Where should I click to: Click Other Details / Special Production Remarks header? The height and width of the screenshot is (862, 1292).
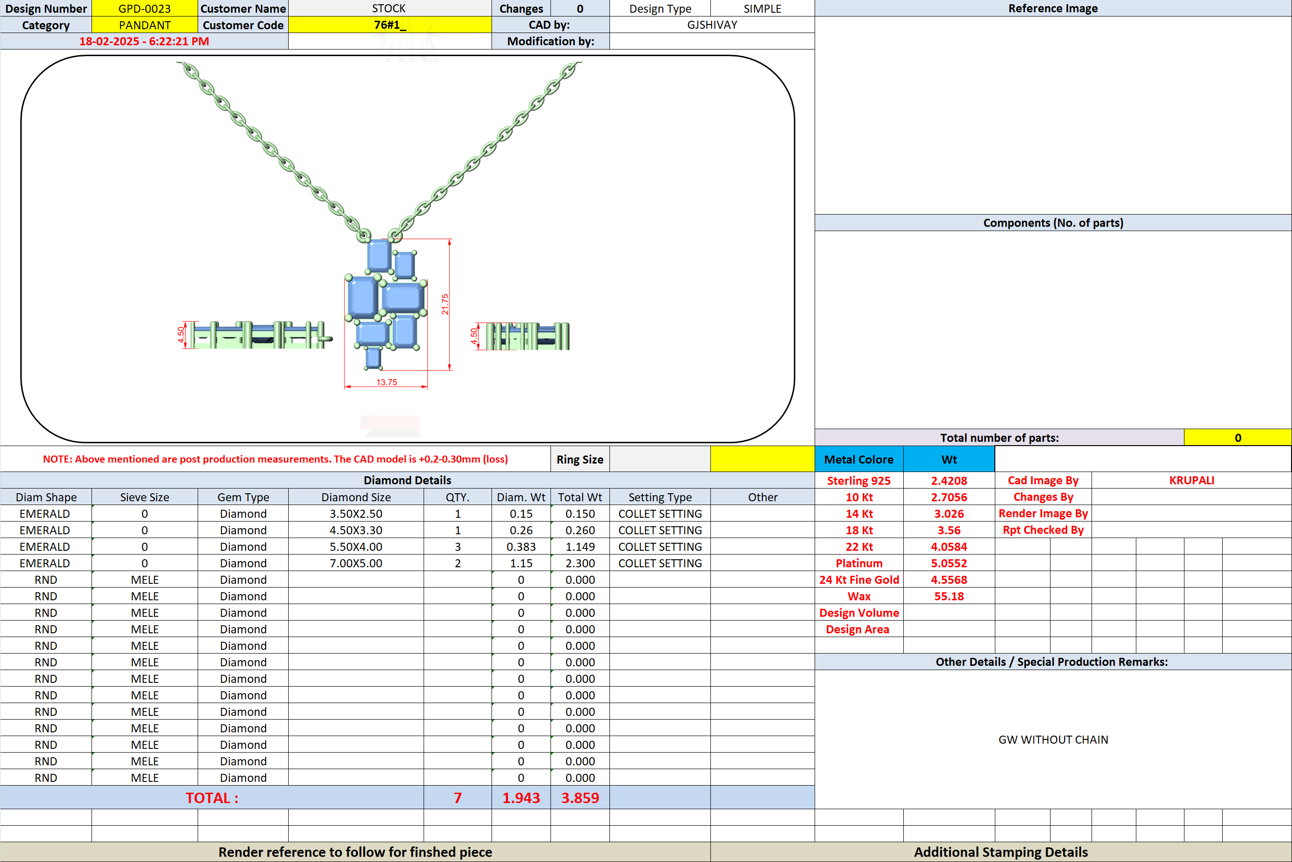1053,661
